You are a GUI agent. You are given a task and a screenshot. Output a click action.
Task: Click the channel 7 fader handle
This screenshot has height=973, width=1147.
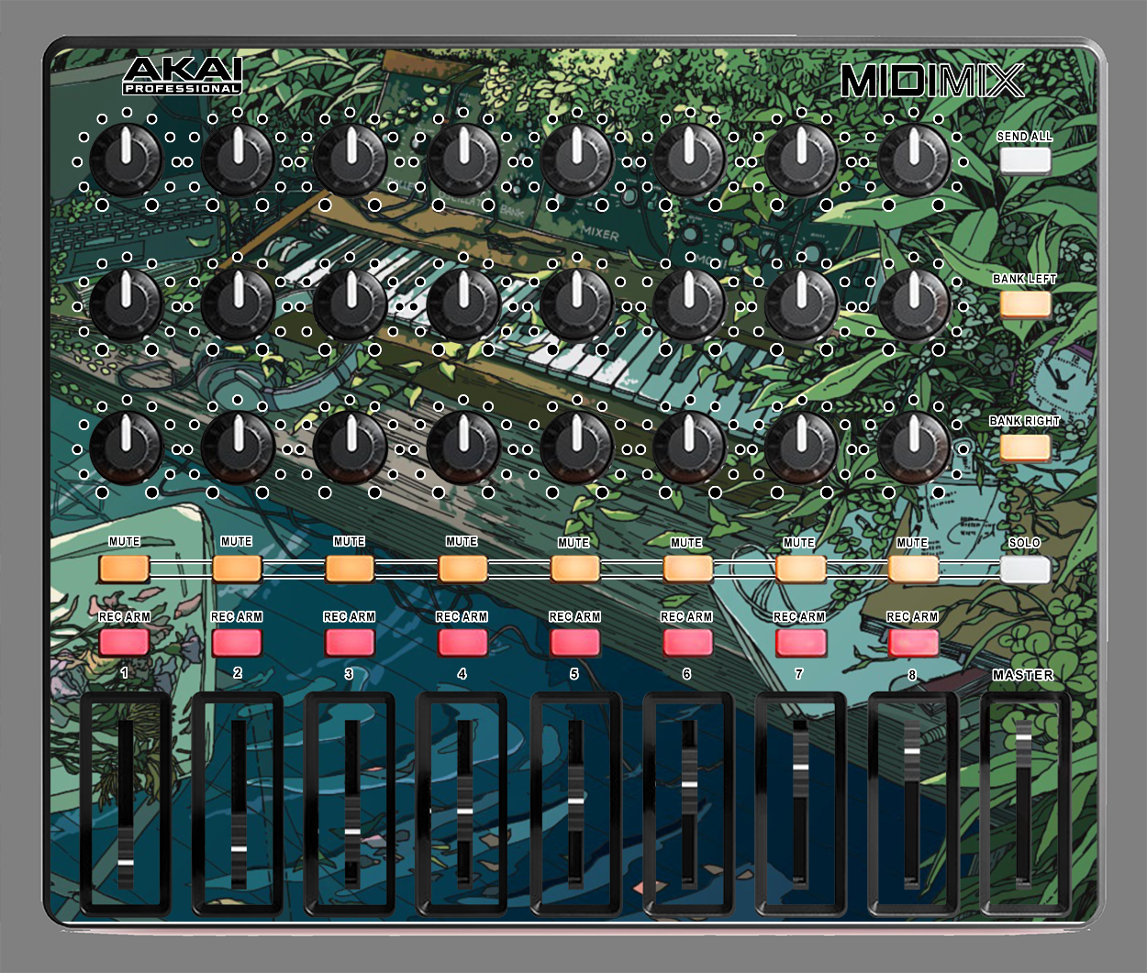[x=801, y=766]
